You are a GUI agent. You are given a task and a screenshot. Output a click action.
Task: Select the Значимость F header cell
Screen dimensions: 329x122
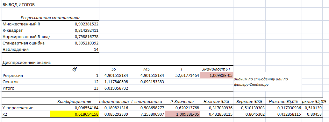217,69
